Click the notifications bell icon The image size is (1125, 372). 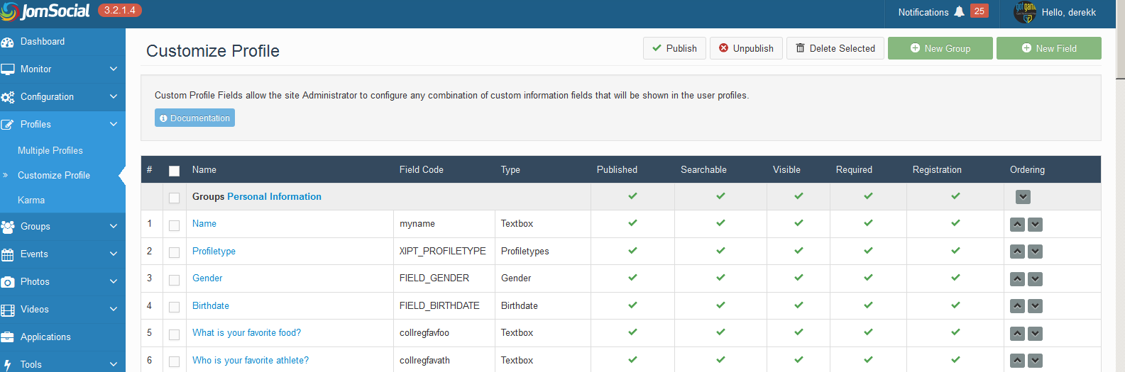960,11
